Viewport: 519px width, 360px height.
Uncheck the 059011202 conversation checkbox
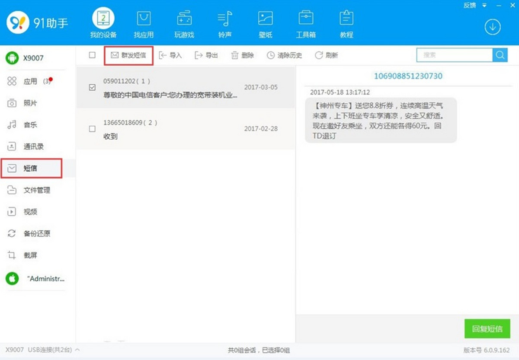(92, 87)
